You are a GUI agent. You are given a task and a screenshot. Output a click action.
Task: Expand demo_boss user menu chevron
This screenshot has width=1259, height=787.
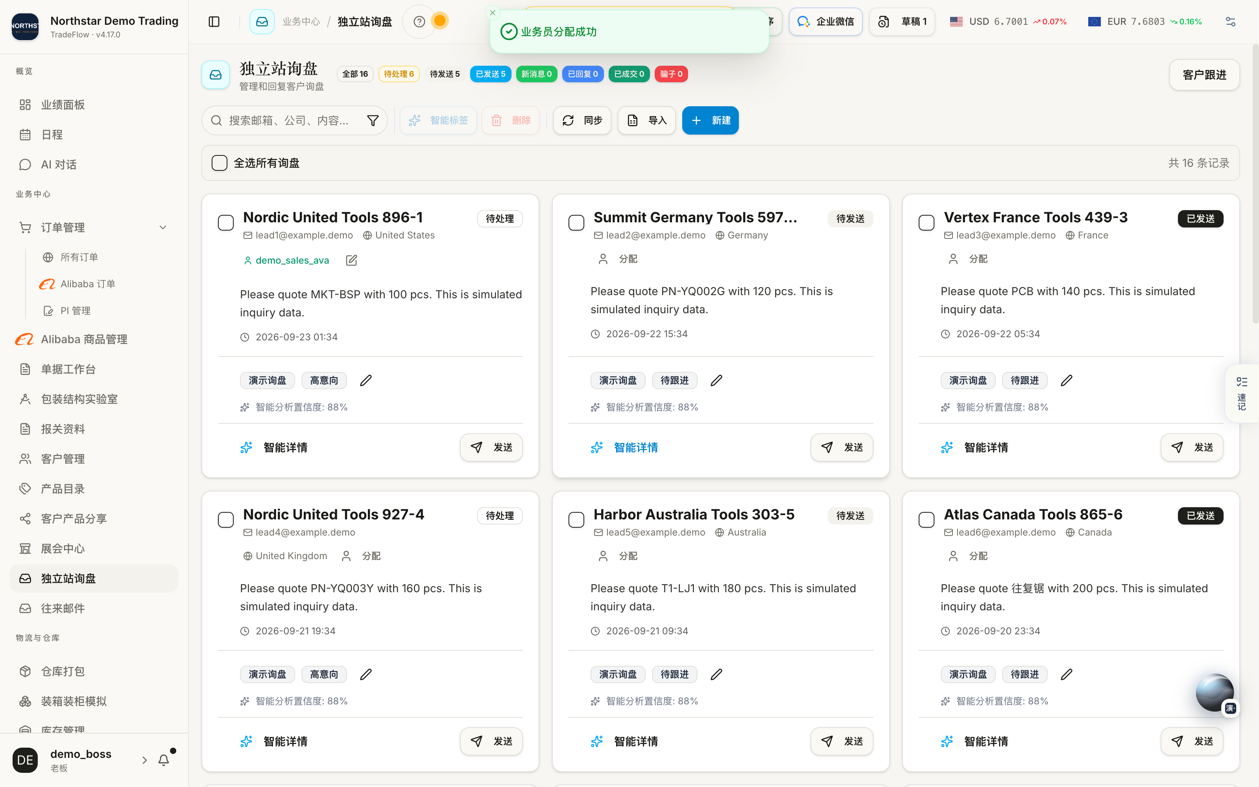click(145, 760)
